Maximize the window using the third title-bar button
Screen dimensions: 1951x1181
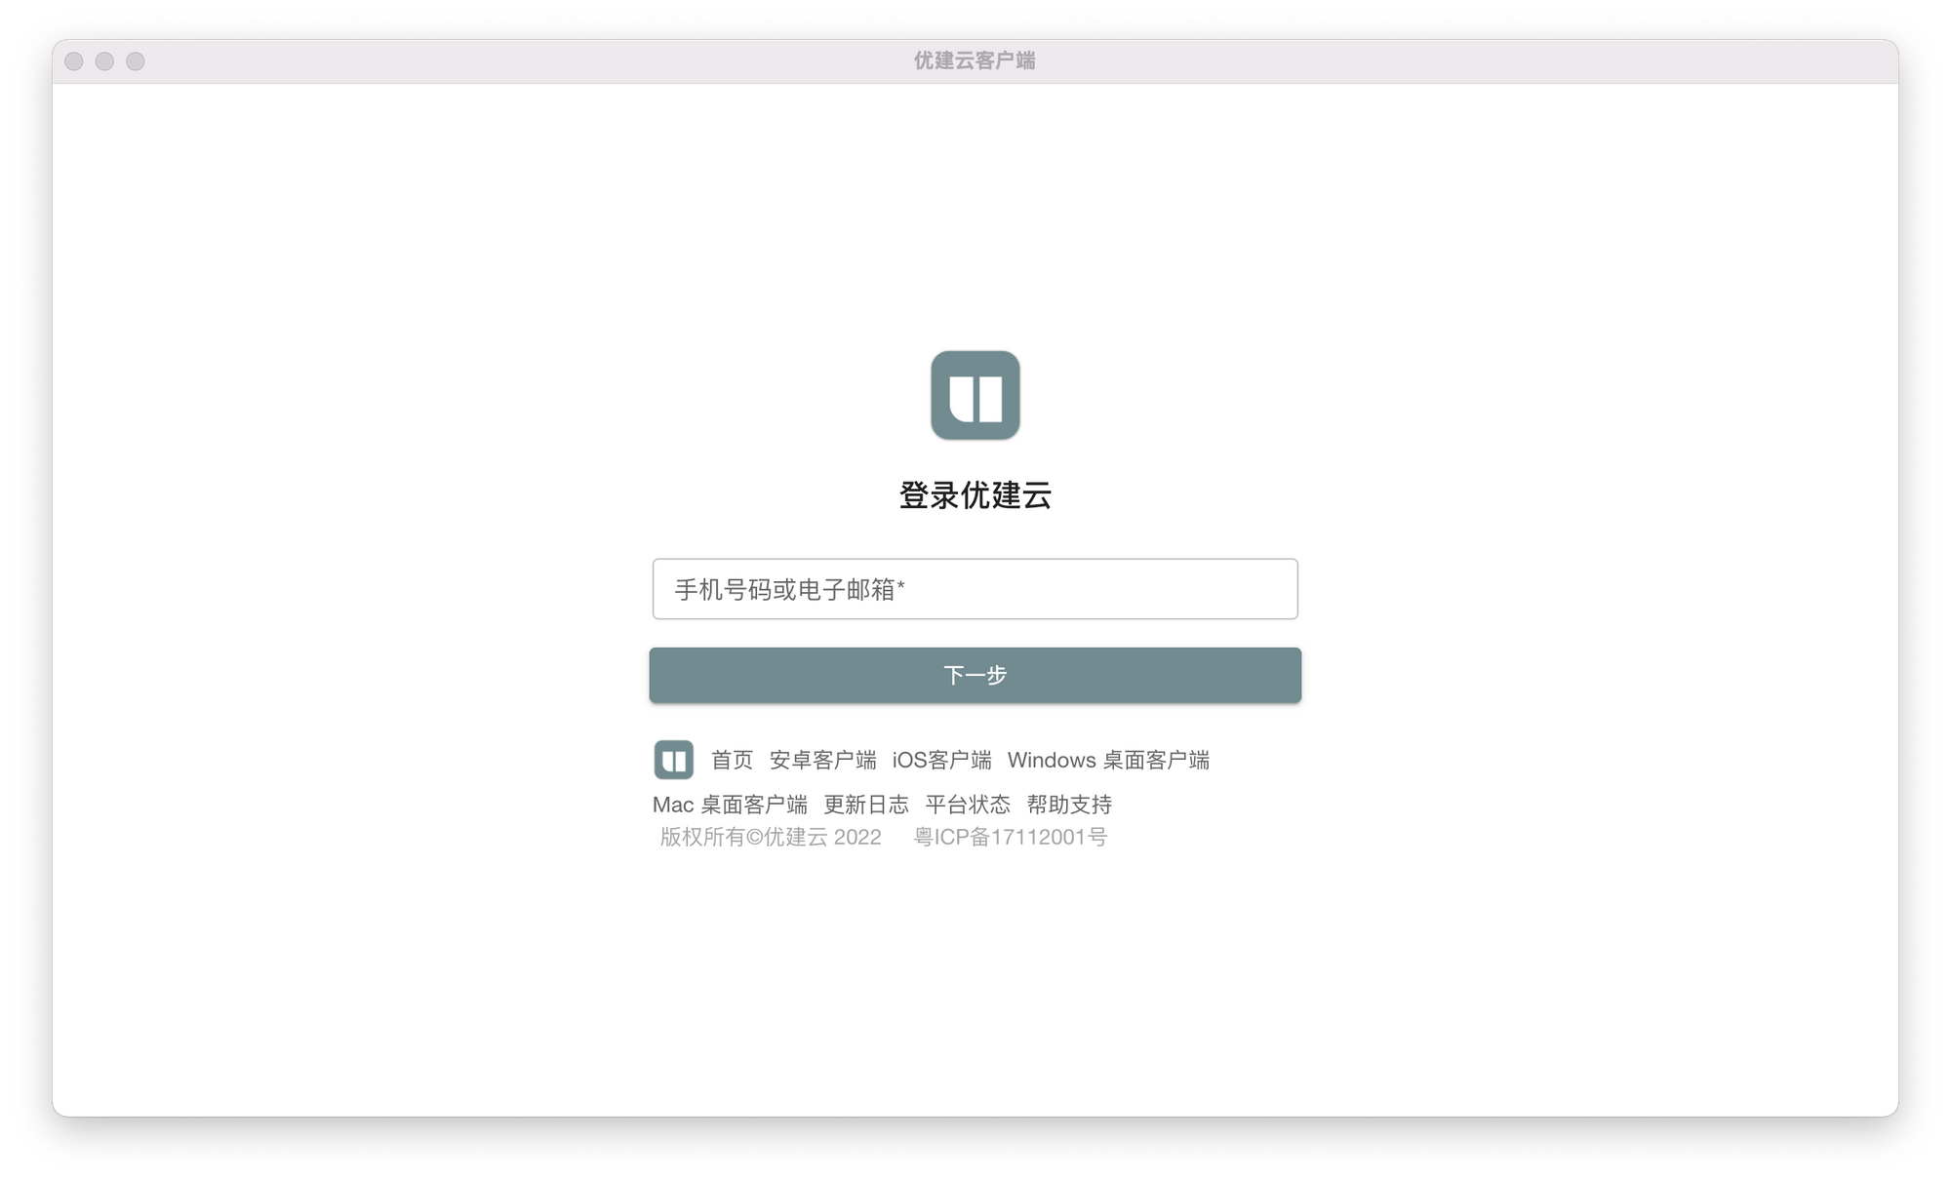(136, 61)
